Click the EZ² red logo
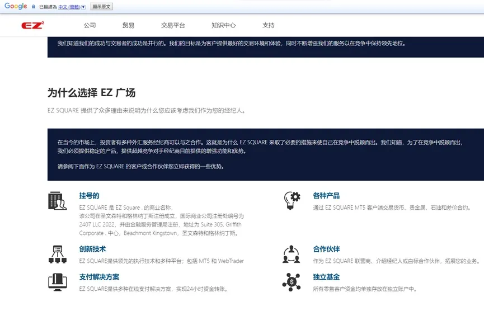Screen dimensions: 484x311 (x=32, y=25)
